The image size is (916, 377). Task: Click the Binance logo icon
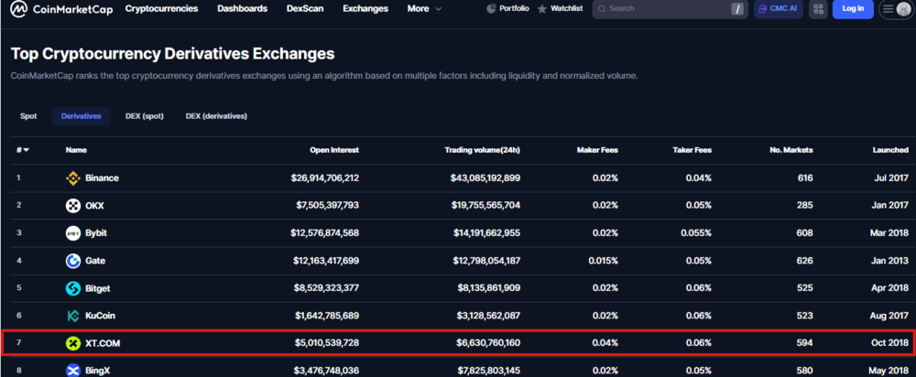pyautogui.click(x=73, y=178)
